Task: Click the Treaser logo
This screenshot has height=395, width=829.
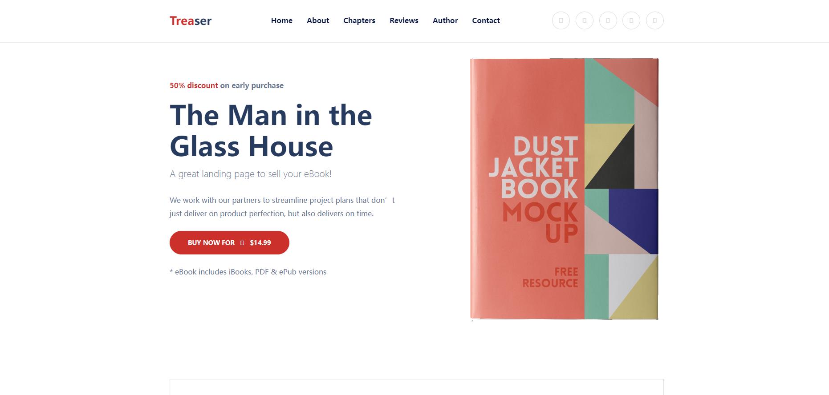Action: 191,21
